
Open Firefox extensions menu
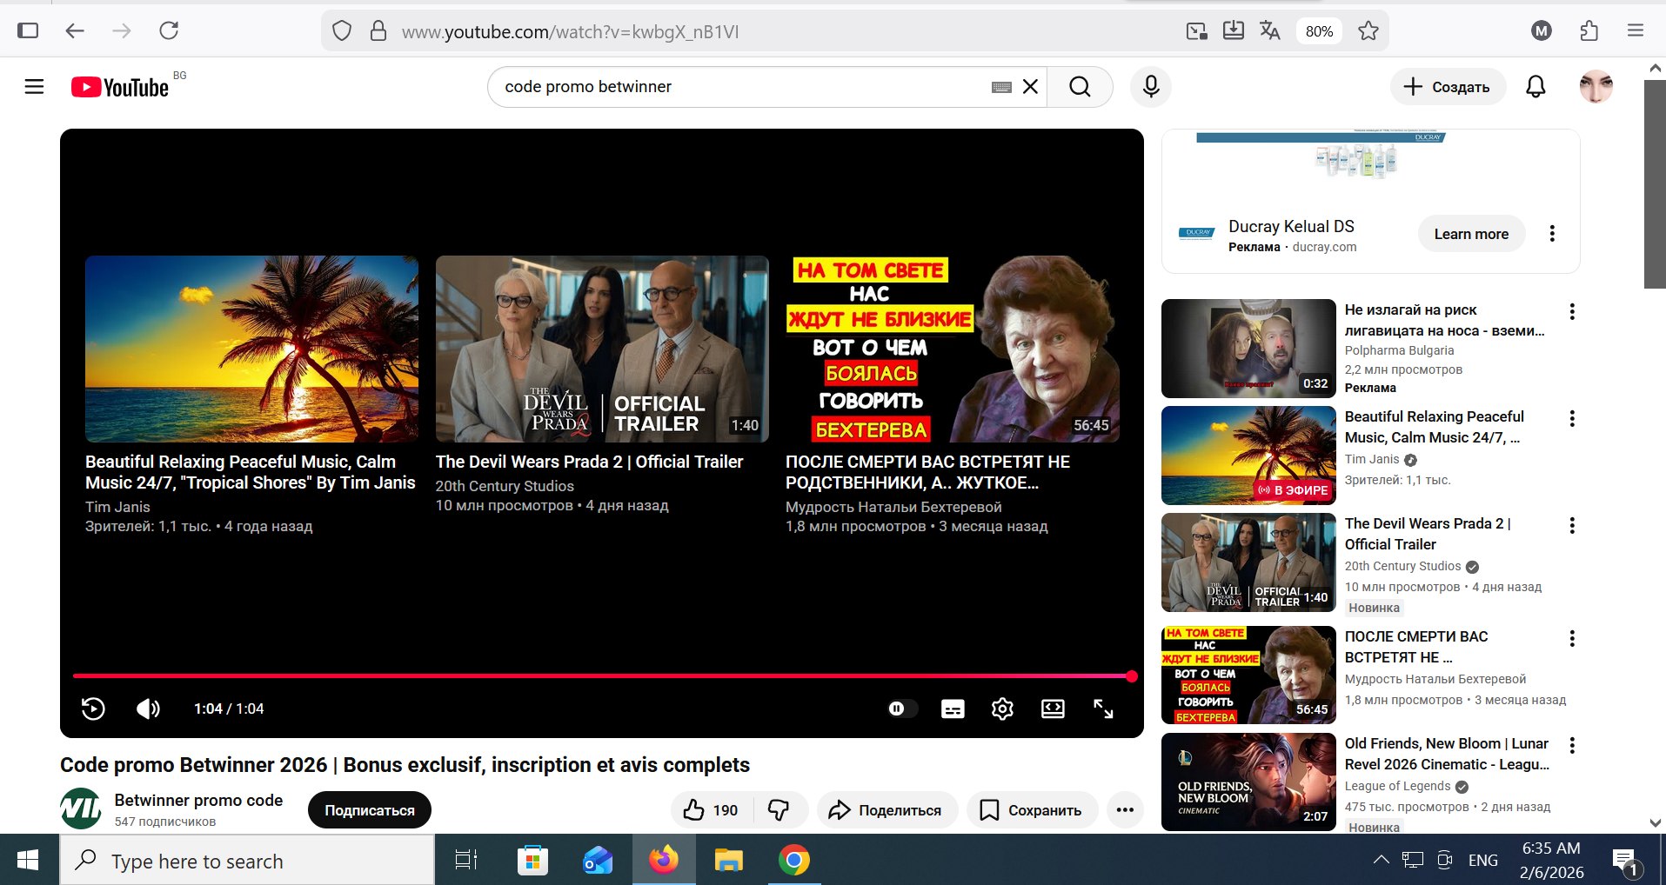1589,31
